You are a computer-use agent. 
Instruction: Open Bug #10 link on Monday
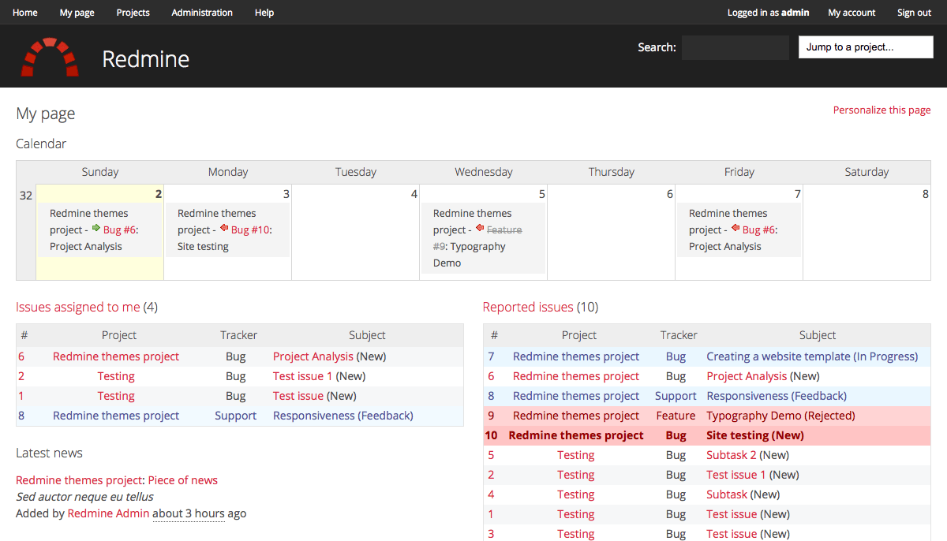point(250,229)
